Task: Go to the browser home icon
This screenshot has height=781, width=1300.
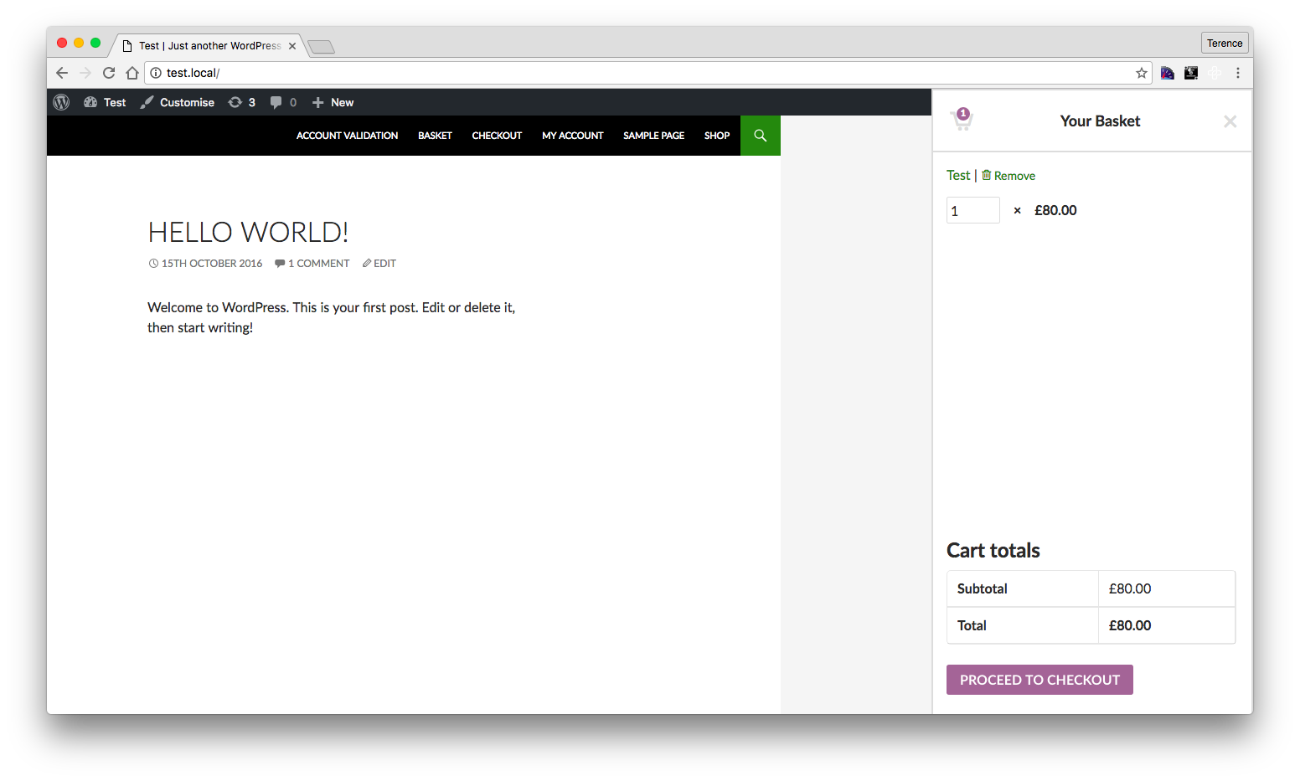Action: point(132,73)
